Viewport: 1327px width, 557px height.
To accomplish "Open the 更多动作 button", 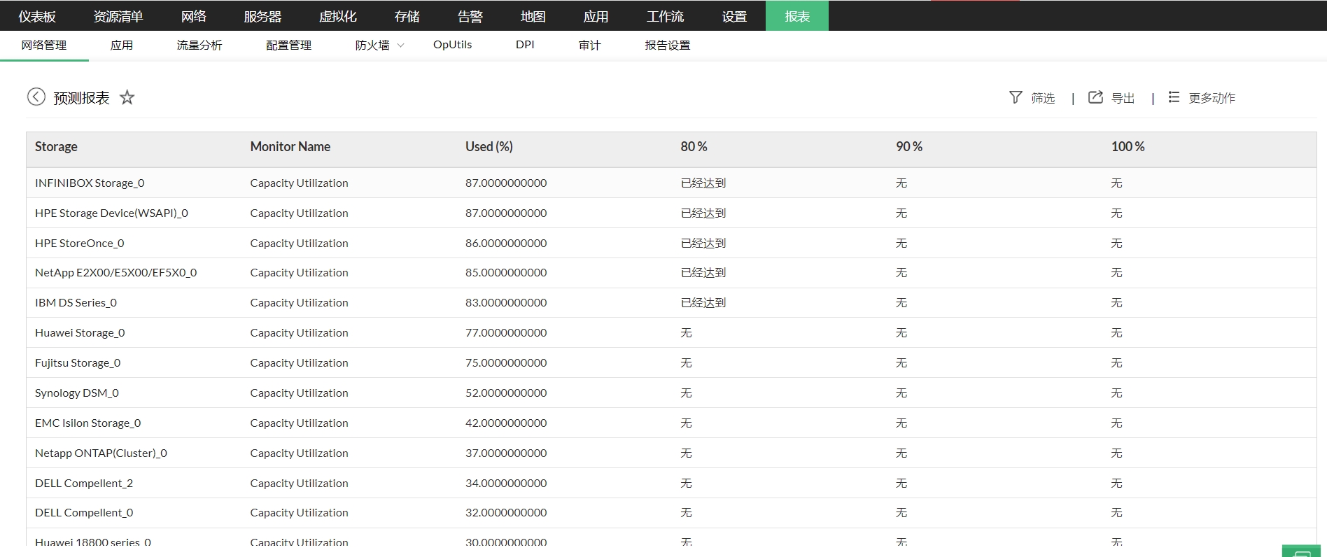I will tap(1212, 98).
